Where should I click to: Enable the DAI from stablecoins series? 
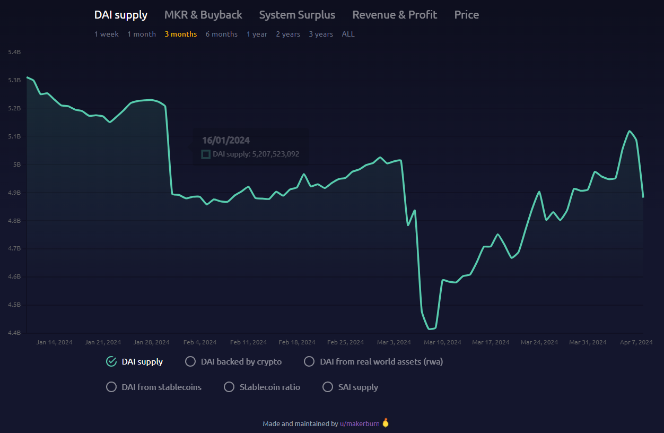coord(111,387)
